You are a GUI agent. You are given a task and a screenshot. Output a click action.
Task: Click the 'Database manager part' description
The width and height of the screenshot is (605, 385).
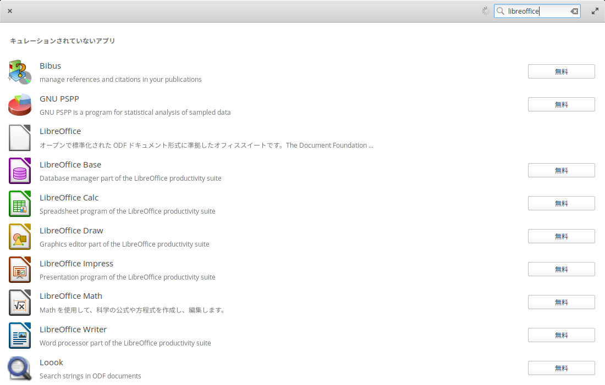tap(130, 178)
